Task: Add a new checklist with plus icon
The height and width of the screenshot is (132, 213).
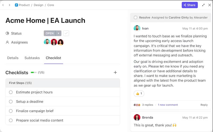Action: tap(115, 72)
